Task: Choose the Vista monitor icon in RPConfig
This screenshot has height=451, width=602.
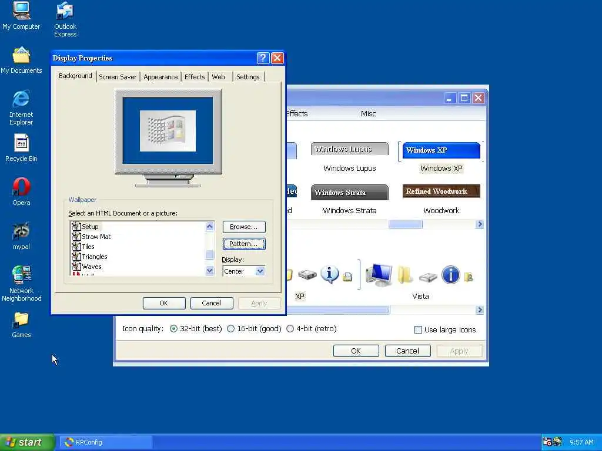Action: pos(379,275)
